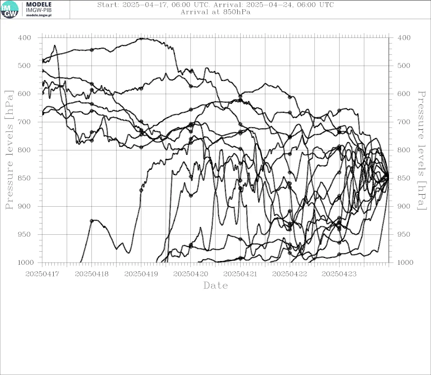Image resolution: width=431 pixels, height=375 pixels.
Task: Click the right-axis 950 pressure label
Action: coord(404,234)
